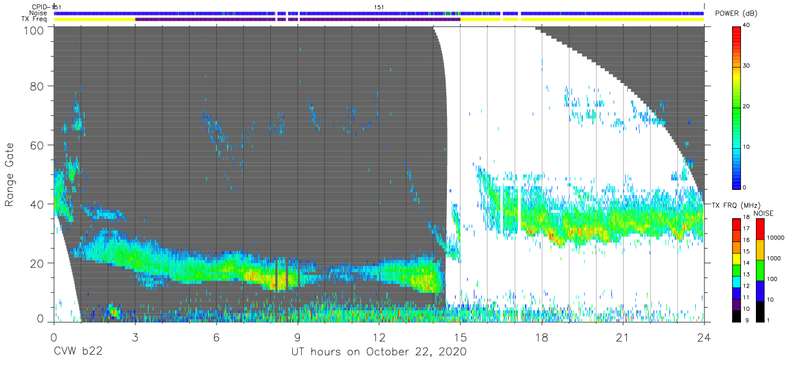Viewport: 792px width, 365px height.
Task: Click the red segment of the NOISE legend
Action: pyautogui.click(x=760, y=228)
